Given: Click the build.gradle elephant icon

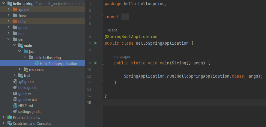Looking at the screenshot, I should (x=15, y=87).
